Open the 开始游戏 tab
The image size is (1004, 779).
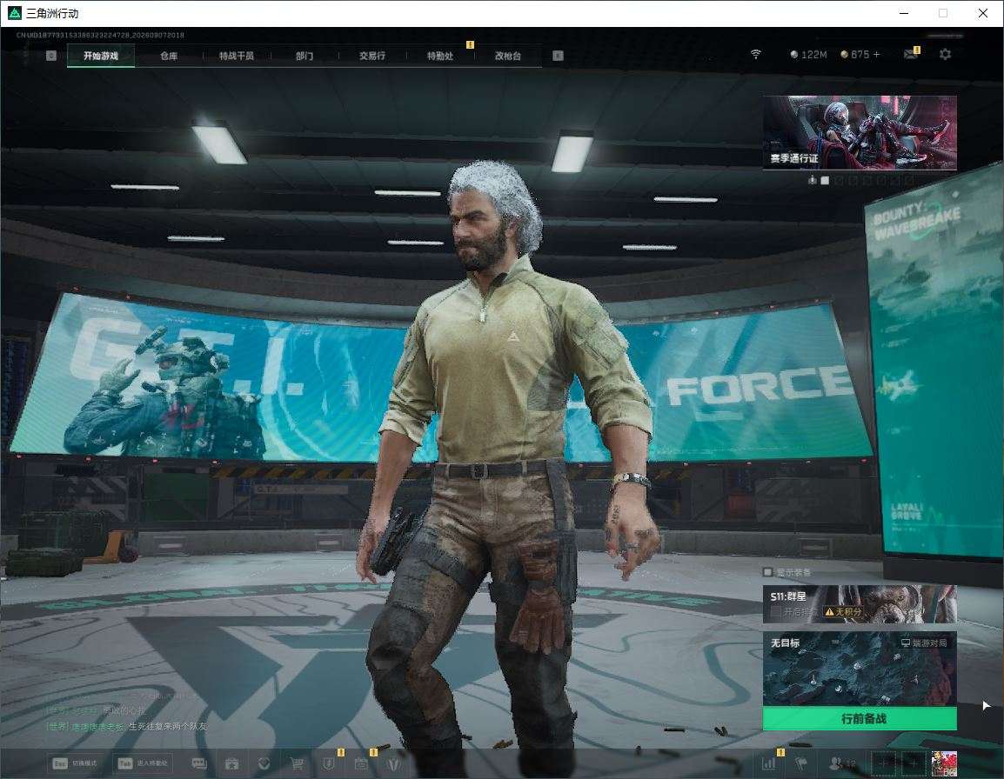pyautogui.click(x=101, y=56)
